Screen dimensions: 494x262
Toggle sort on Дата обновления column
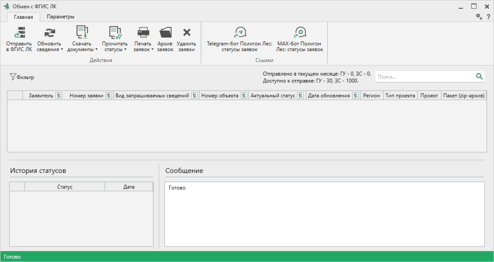coord(355,96)
